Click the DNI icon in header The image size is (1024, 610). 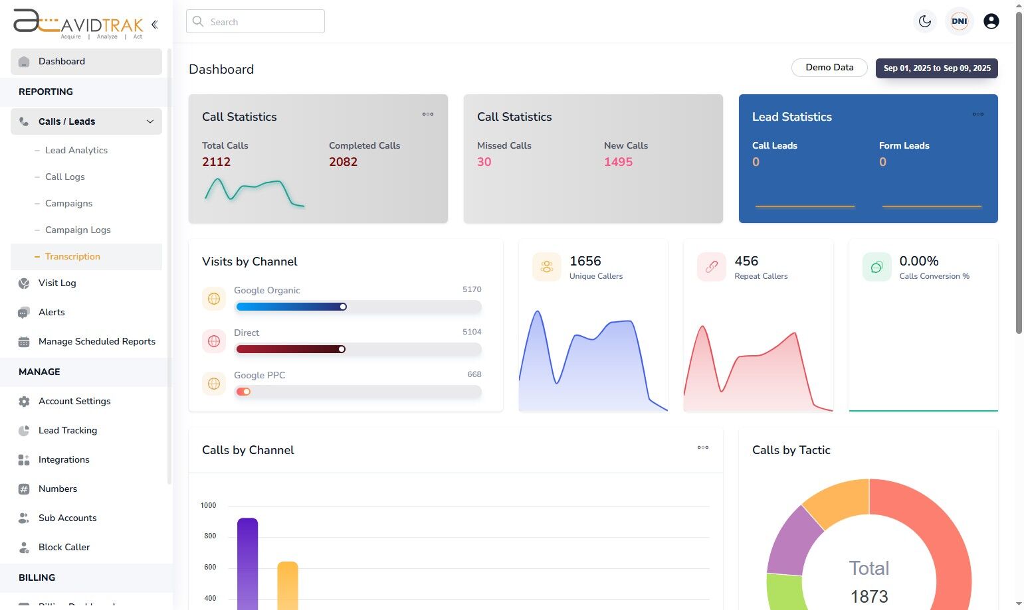(x=960, y=21)
